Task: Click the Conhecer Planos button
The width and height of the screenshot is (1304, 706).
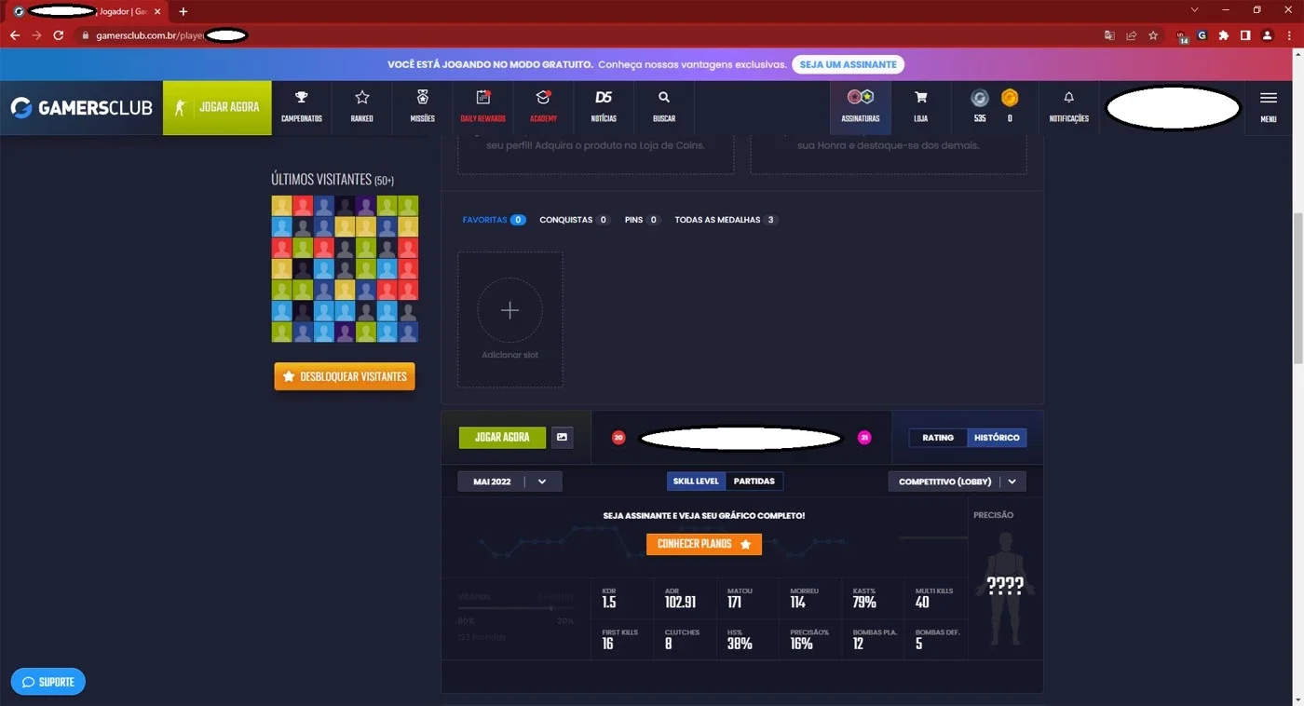Action: [x=704, y=544]
